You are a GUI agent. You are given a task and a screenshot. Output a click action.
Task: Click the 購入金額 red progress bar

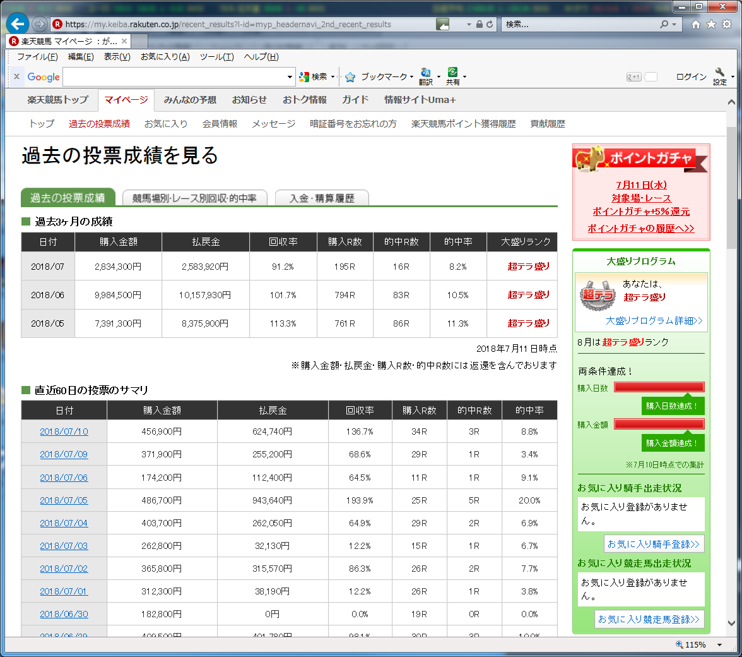point(659,424)
